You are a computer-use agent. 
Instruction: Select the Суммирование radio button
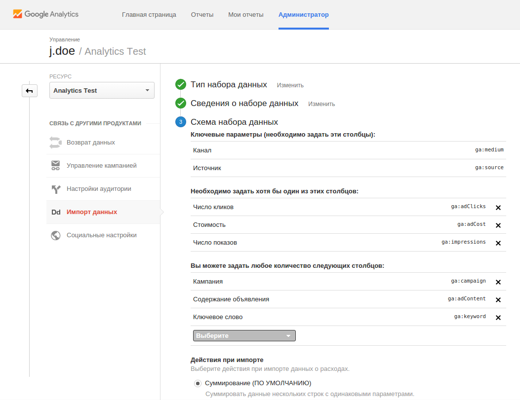198,383
